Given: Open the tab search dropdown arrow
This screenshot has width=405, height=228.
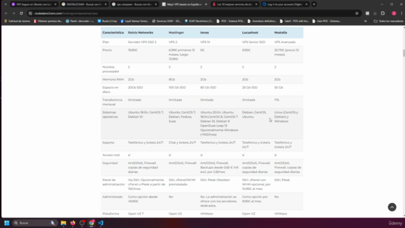Looking at the screenshot, I should click(x=6, y=4).
